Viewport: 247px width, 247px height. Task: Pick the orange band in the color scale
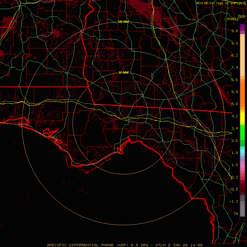242,95
